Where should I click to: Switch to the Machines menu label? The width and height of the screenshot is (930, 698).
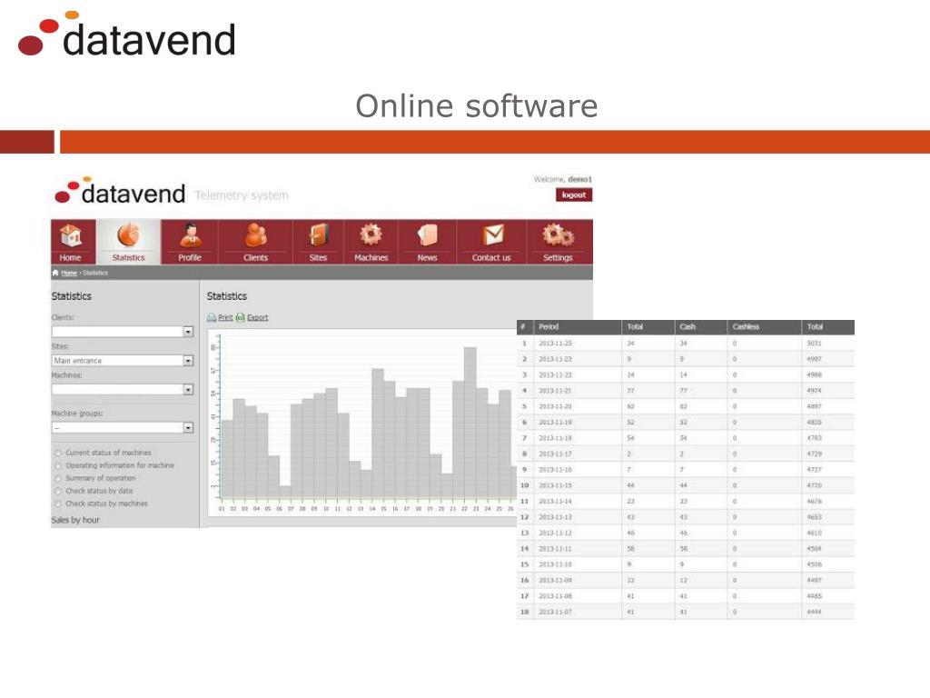(x=371, y=257)
